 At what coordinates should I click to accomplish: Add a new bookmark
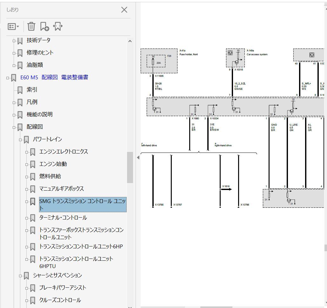click(x=45, y=26)
